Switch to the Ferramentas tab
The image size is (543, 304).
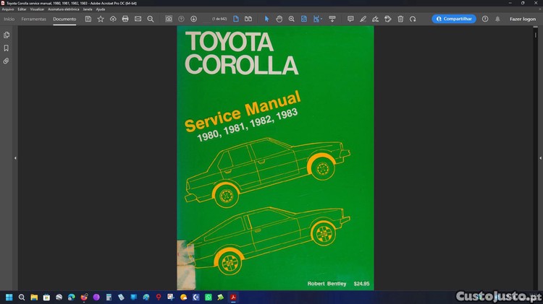point(33,19)
